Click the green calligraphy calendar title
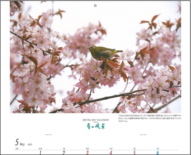 [95, 126]
